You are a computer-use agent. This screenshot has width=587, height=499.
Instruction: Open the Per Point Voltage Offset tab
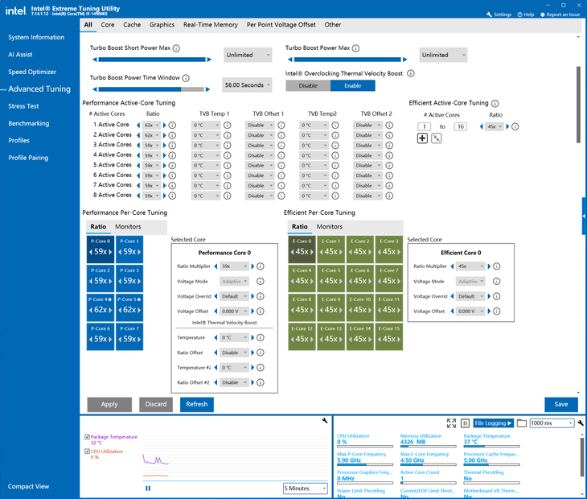pos(281,25)
